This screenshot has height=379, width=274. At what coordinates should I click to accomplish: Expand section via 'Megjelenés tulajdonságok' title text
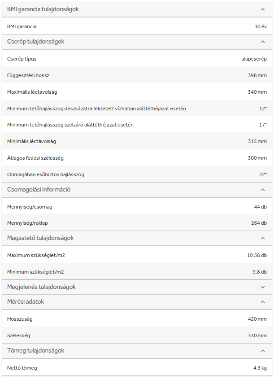click(x=41, y=287)
